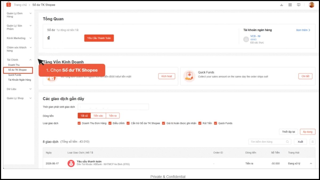The image size is (320, 180).
Task: Click the bank account logo icon
Action: coord(246,39)
